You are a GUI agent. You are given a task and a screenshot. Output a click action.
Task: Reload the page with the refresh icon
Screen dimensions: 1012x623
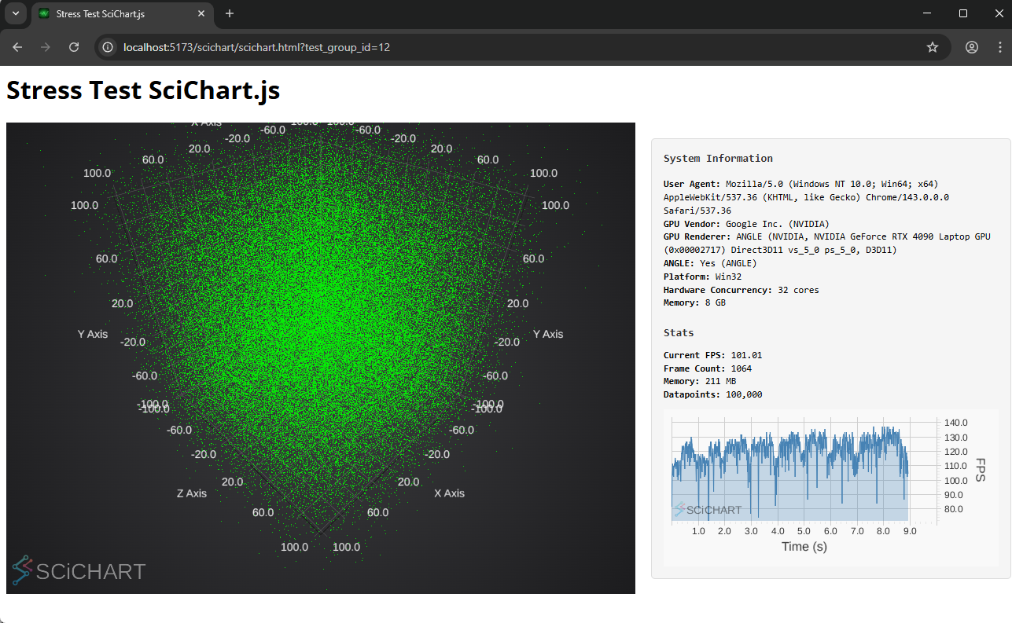[74, 47]
